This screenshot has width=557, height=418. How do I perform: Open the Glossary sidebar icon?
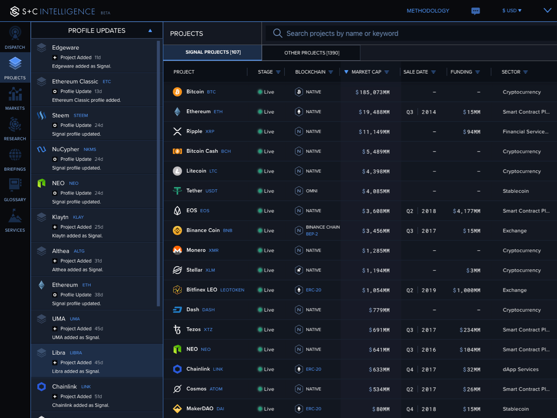(15, 185)
